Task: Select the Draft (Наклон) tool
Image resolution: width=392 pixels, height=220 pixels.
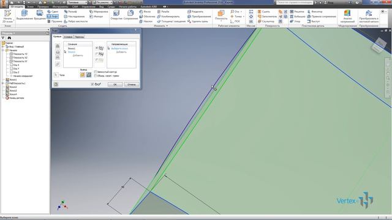Action: pos(146,21)
